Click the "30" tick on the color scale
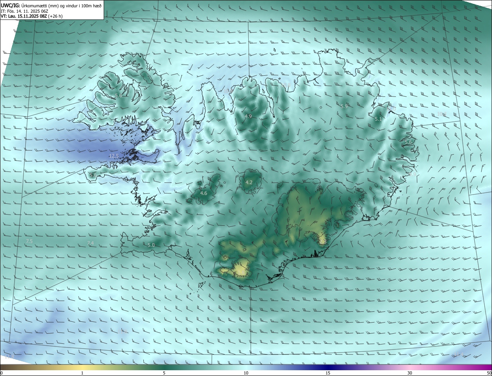 tap(410, 373)
